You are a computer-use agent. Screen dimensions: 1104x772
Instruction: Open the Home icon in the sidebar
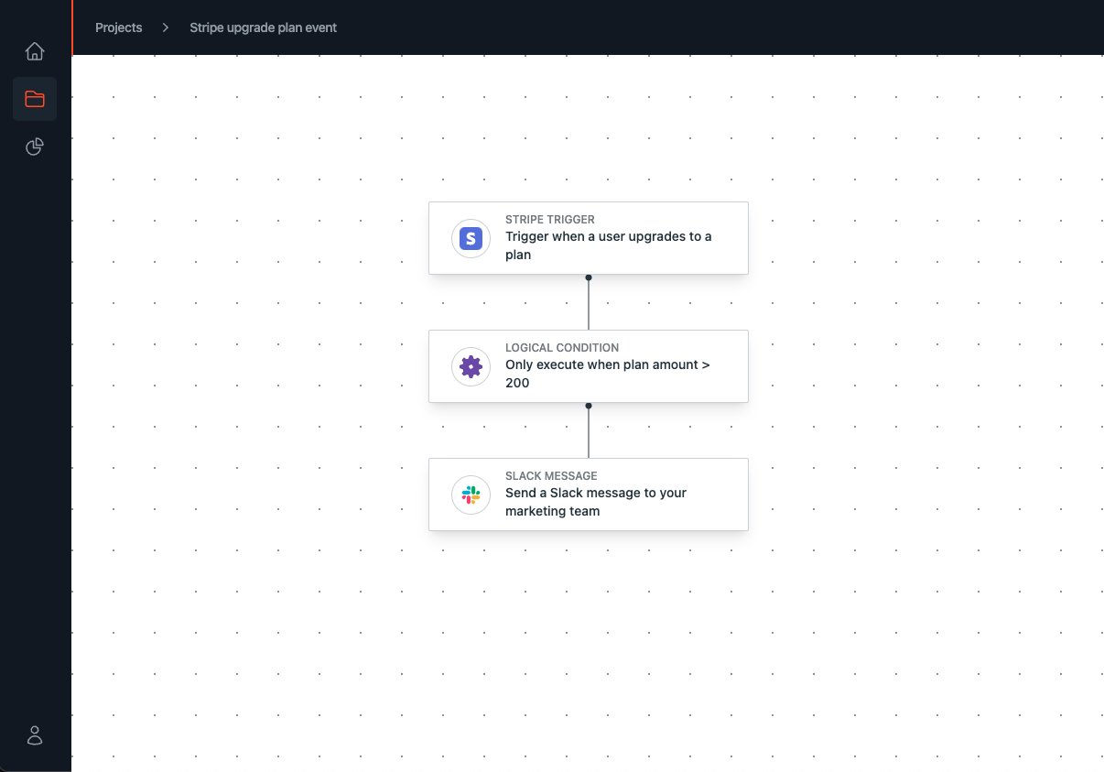35,51
